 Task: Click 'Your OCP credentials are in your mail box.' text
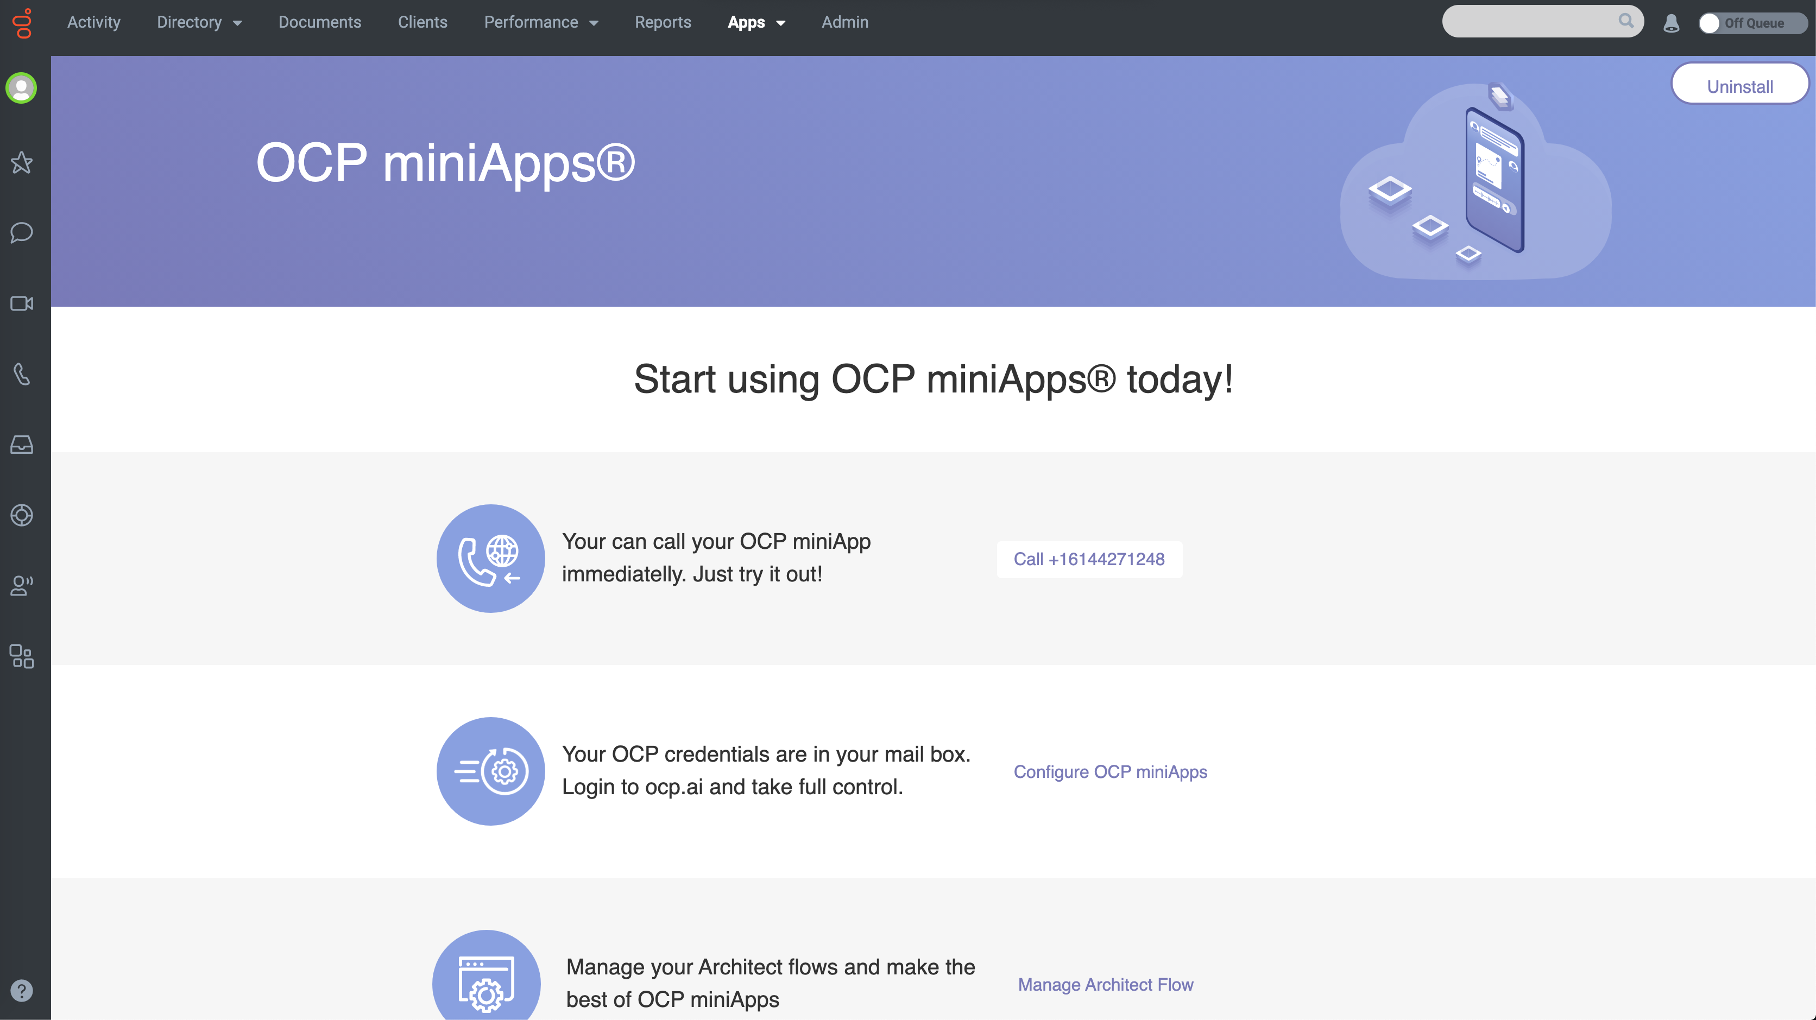tap(766, 754)
